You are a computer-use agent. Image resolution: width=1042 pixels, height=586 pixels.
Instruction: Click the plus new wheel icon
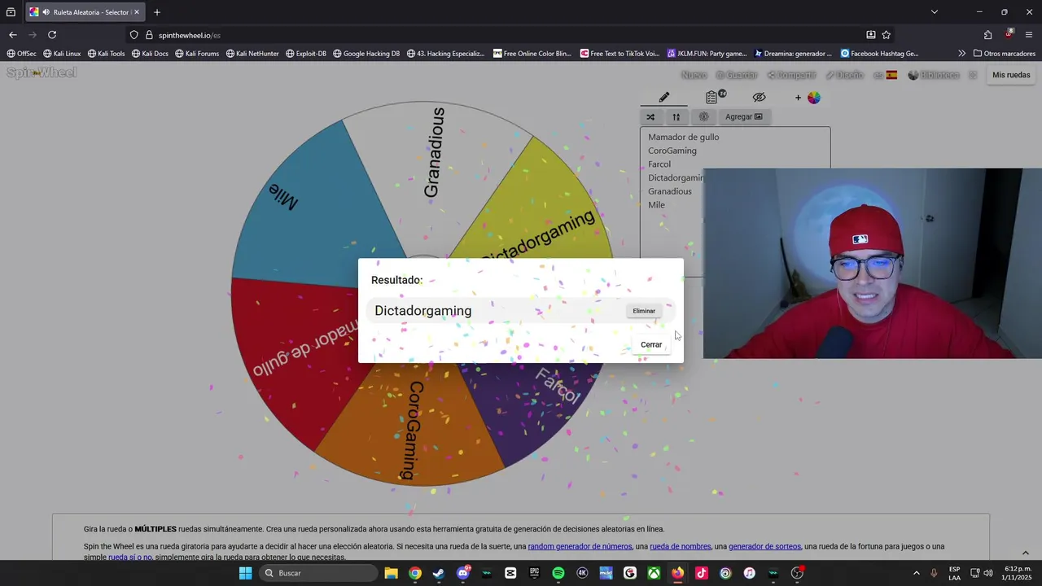(x=798, y=98)
